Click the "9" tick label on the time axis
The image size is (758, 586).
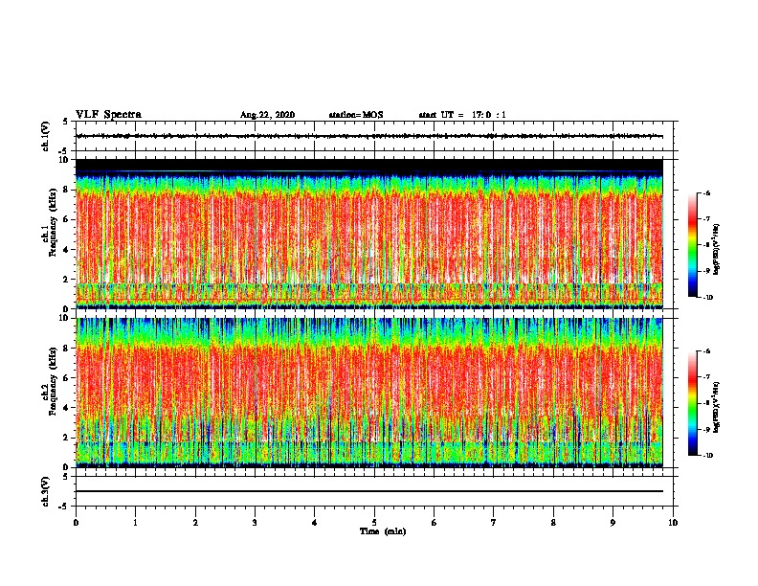[x=613, y=523]
